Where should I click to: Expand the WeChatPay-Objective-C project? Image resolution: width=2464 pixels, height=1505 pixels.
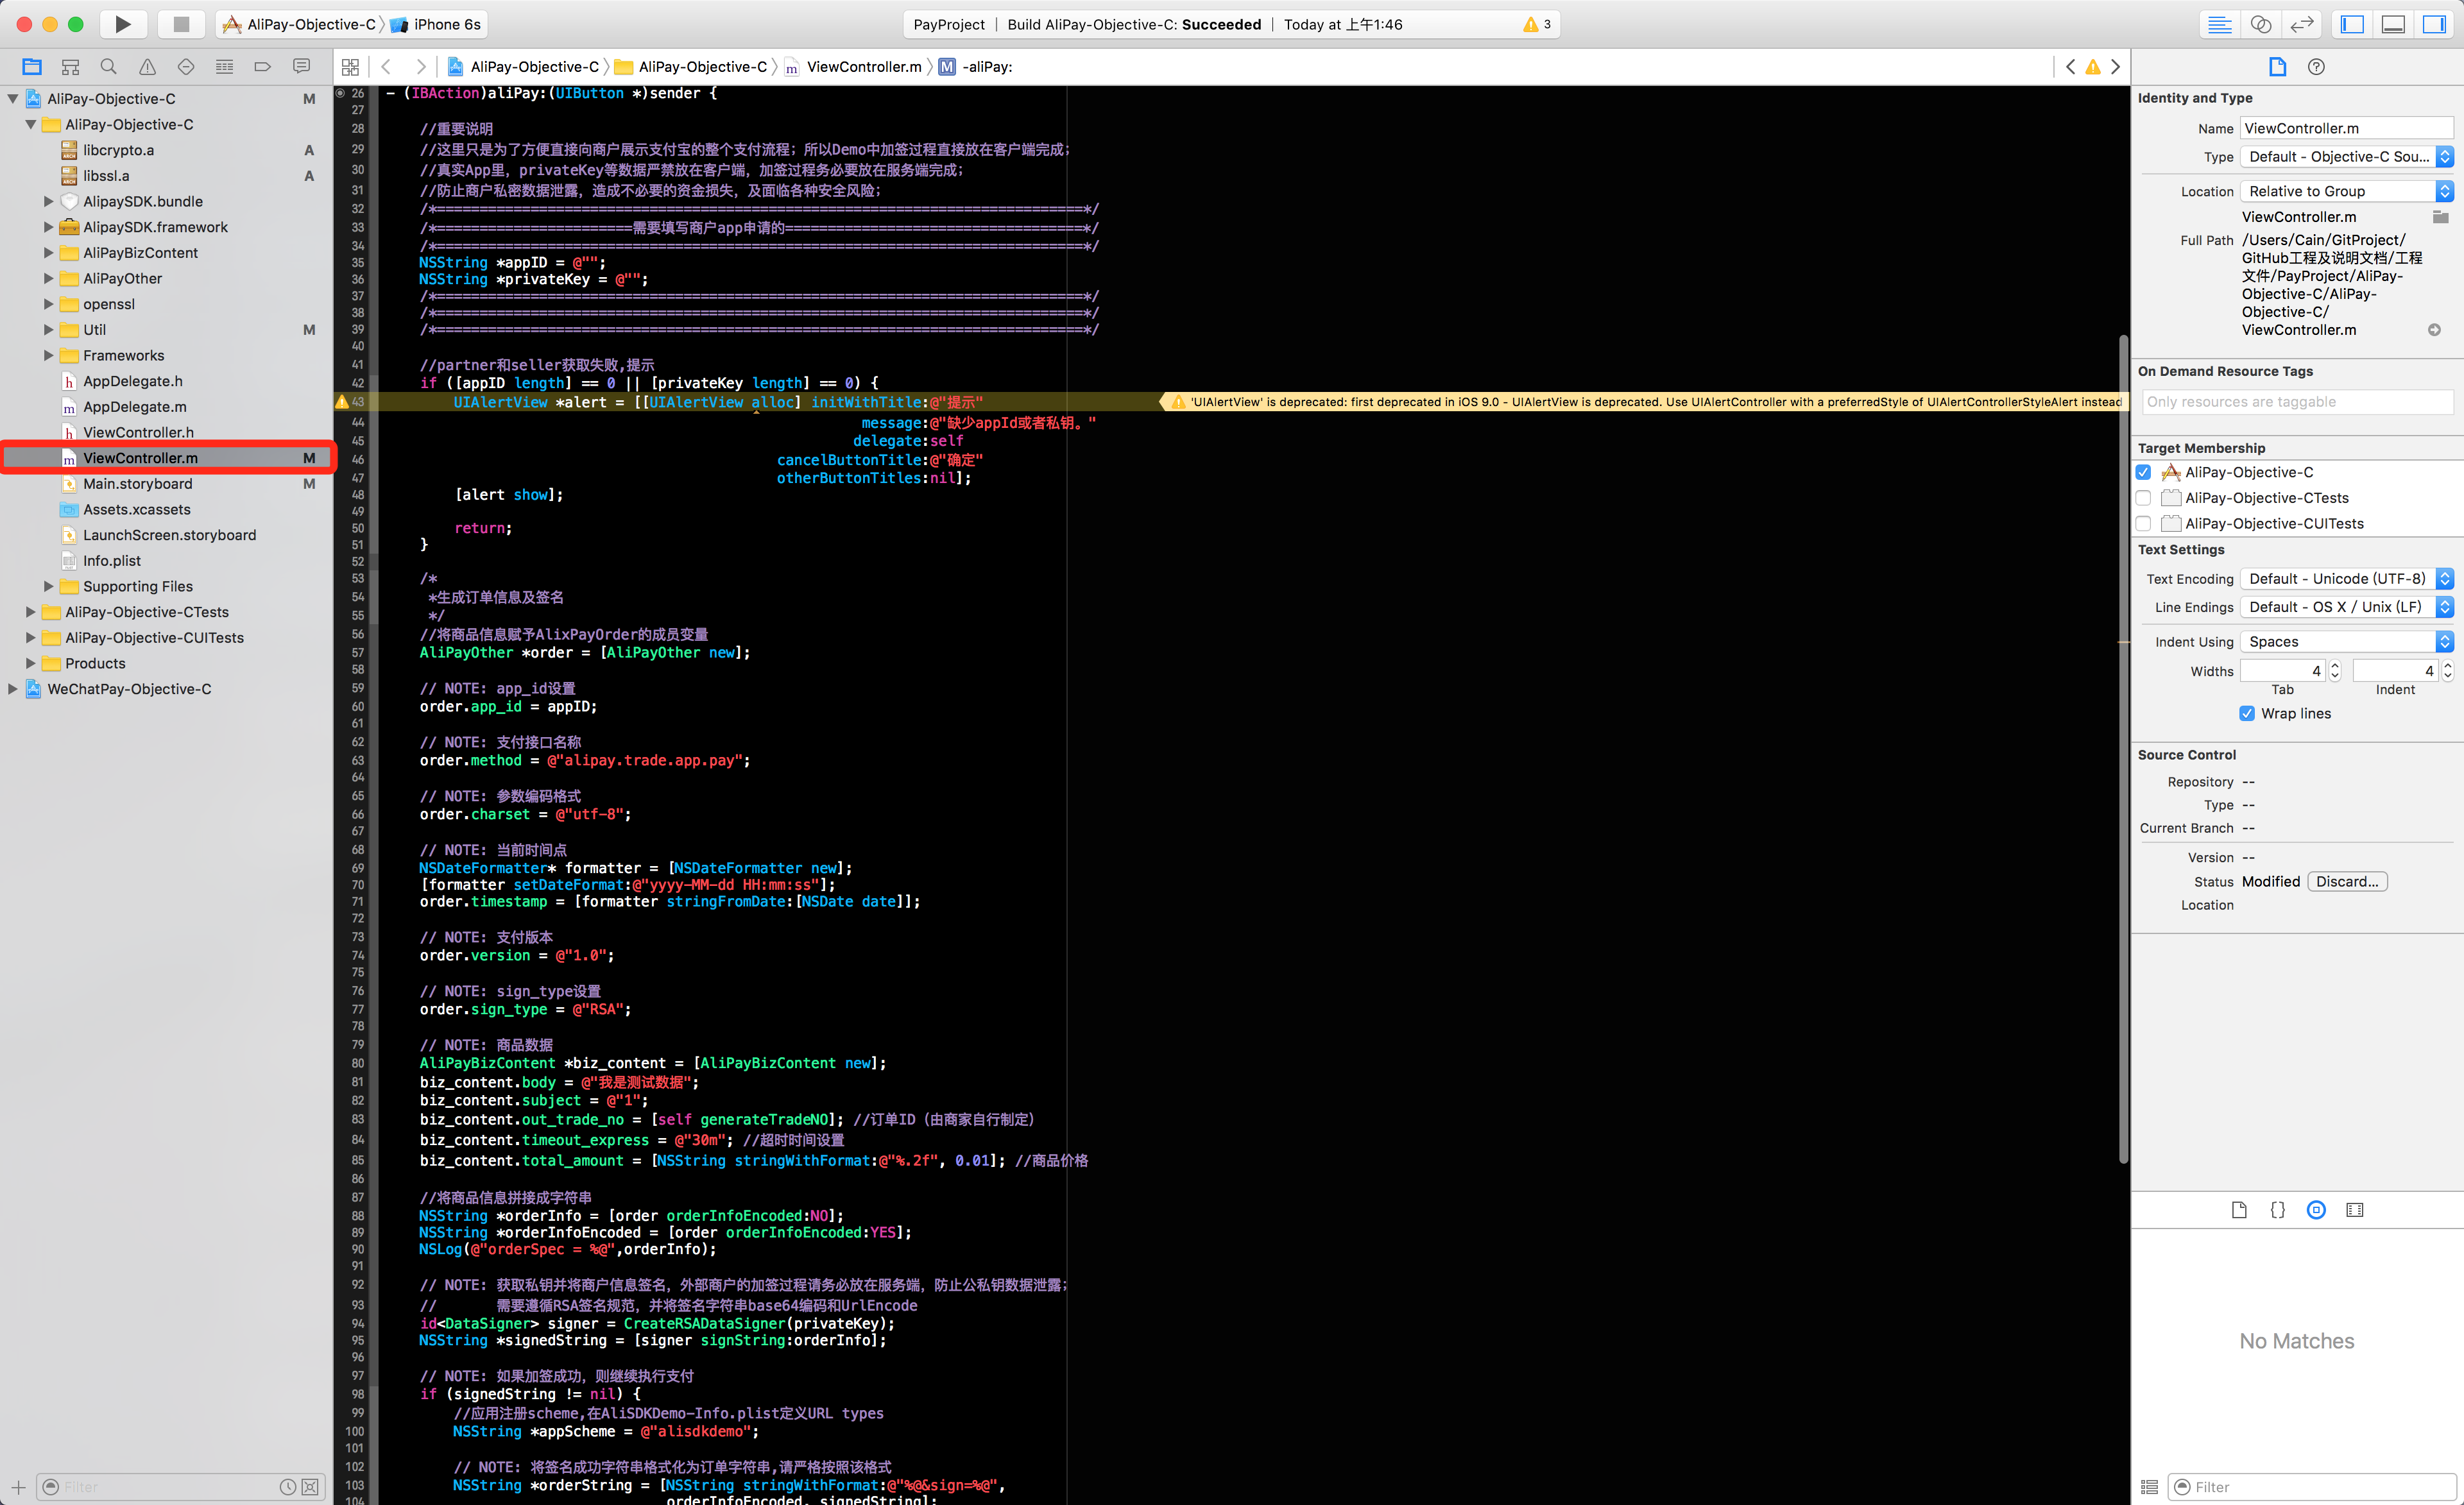tap(12, 689)
